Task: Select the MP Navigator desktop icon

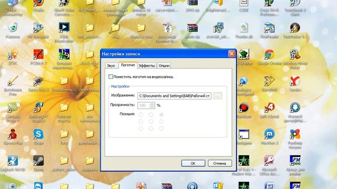Action: (38, 30)
